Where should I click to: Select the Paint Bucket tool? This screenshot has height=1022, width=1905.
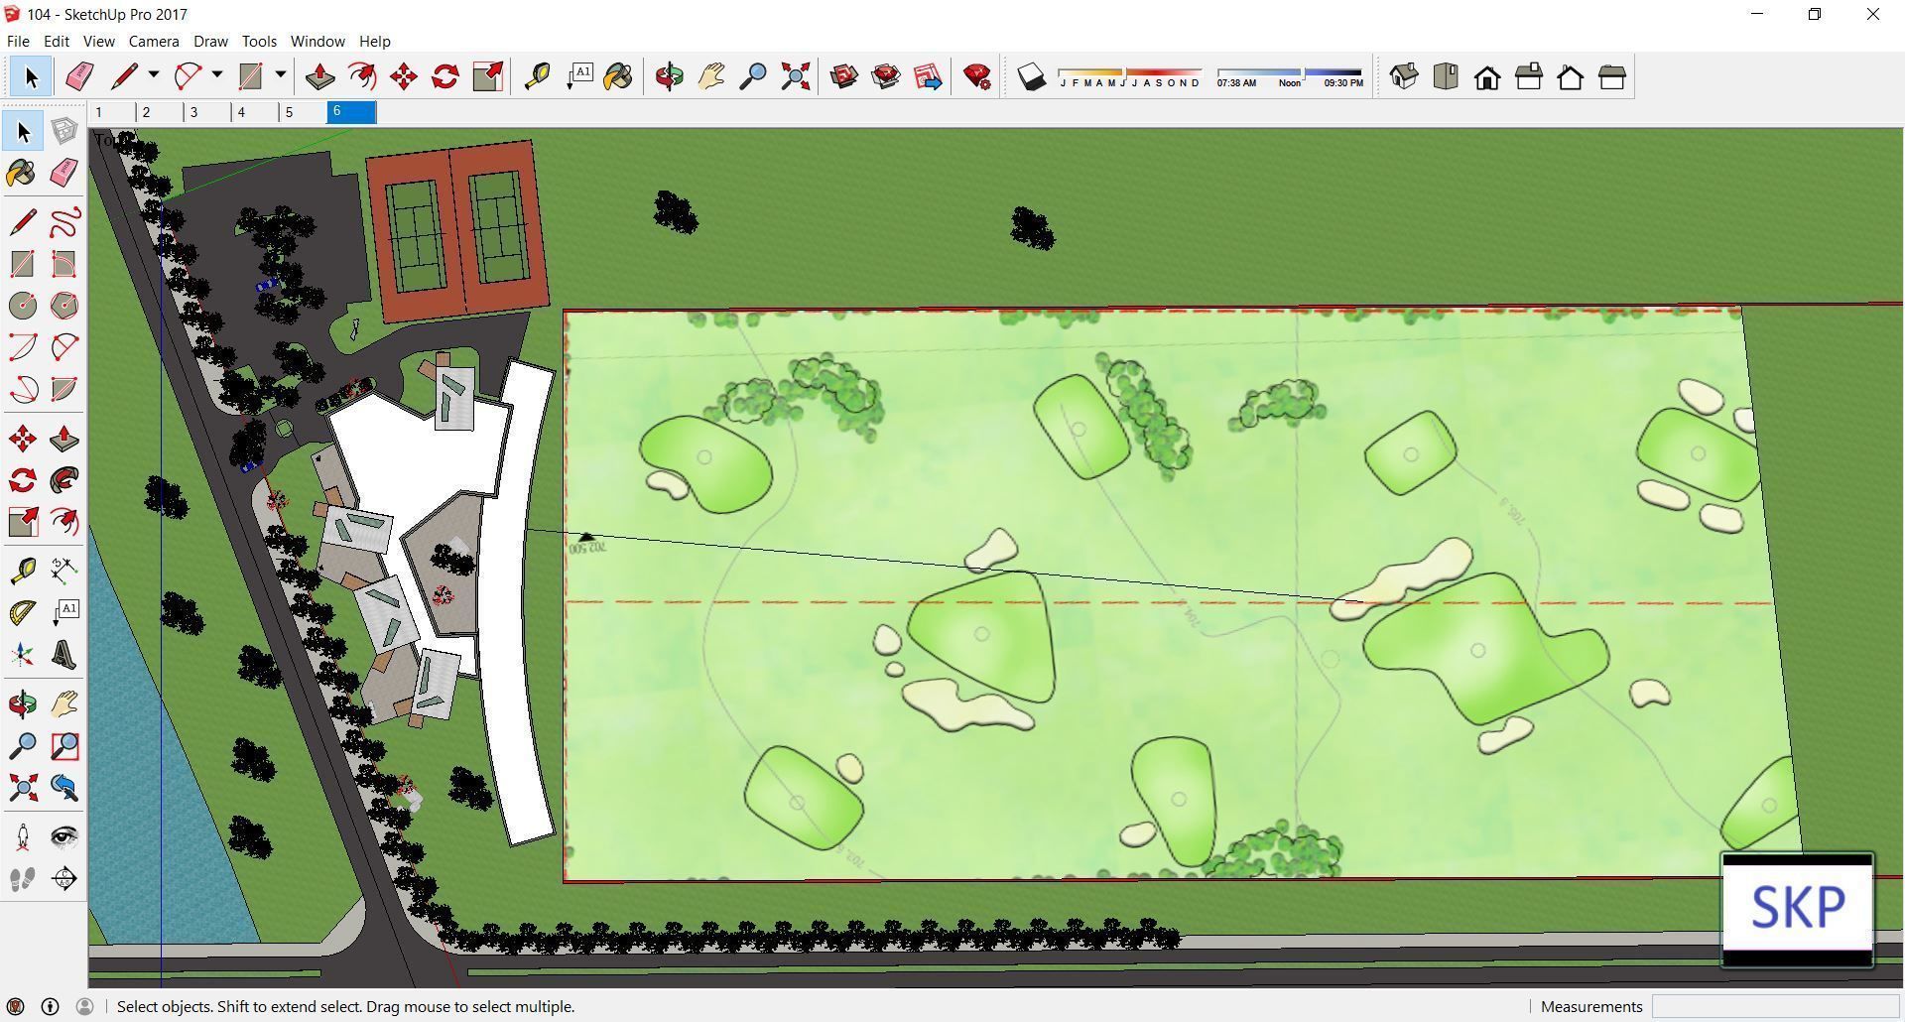pyautogui.click(x=617, y=75)
